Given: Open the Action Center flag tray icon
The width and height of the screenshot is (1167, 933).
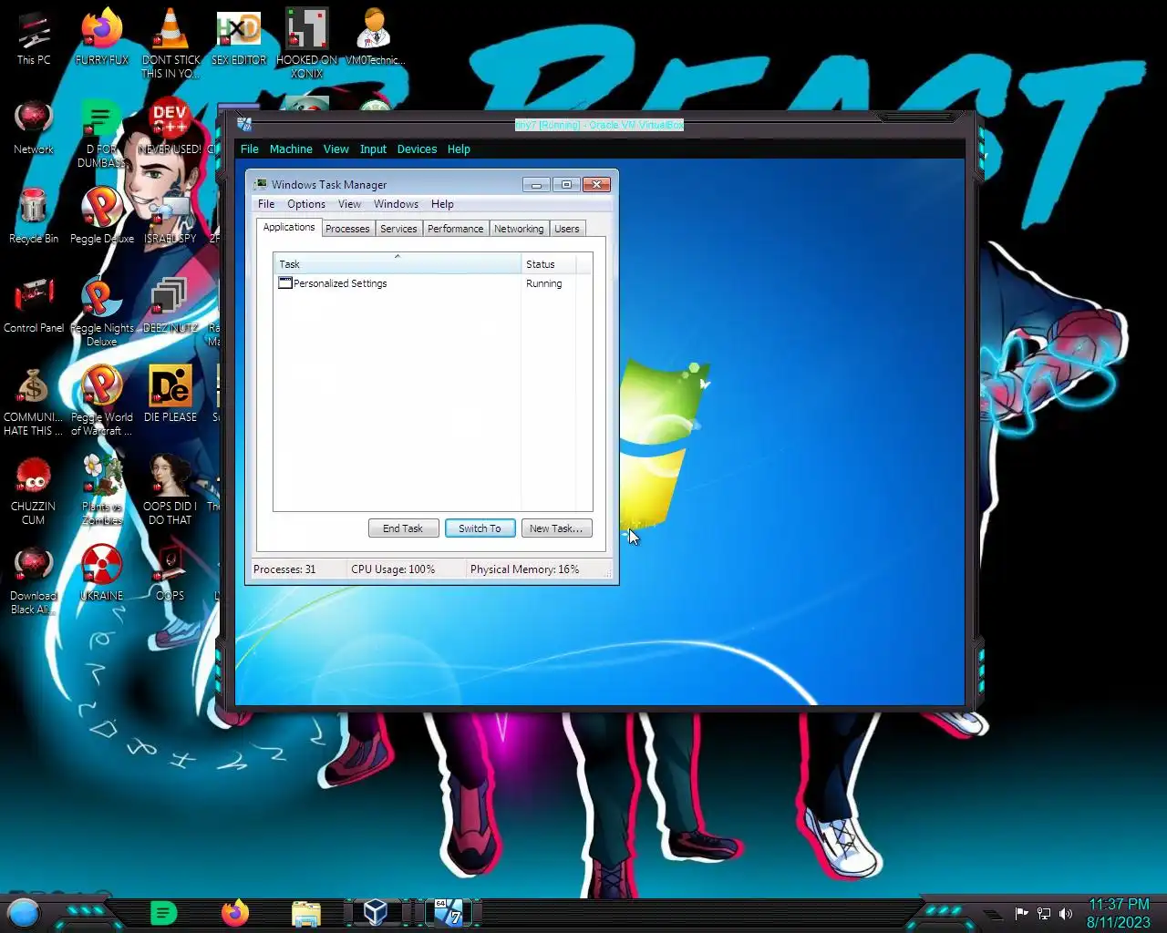Looking at the screenshot, I should 1021,913.
